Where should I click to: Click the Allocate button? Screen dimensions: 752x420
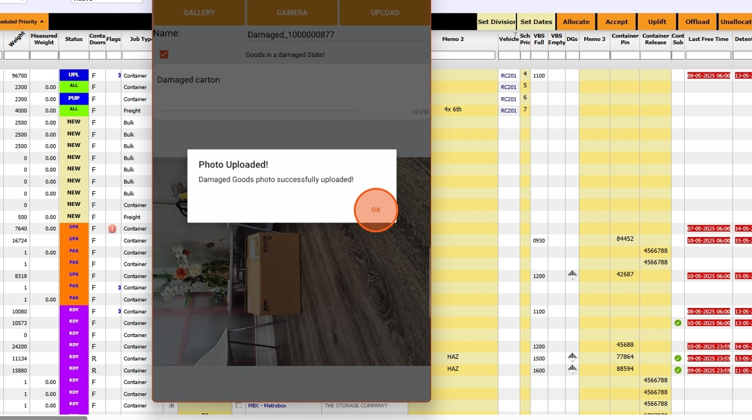(576, 21)
